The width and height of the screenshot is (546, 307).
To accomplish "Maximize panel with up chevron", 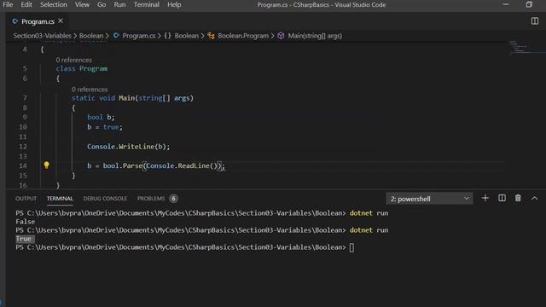I will pos(535,199).
